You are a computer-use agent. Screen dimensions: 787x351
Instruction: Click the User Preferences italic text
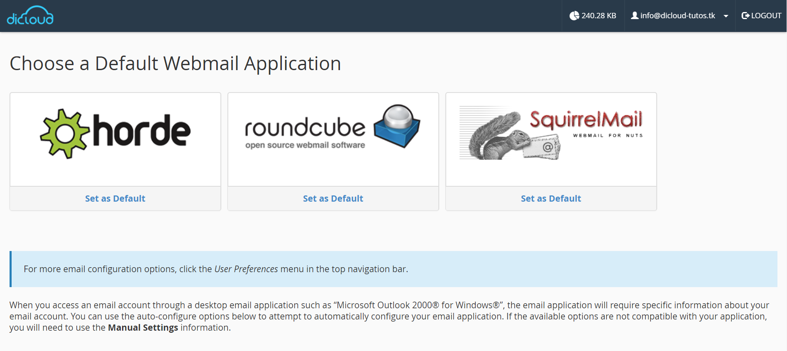click(x=246, y=269)
